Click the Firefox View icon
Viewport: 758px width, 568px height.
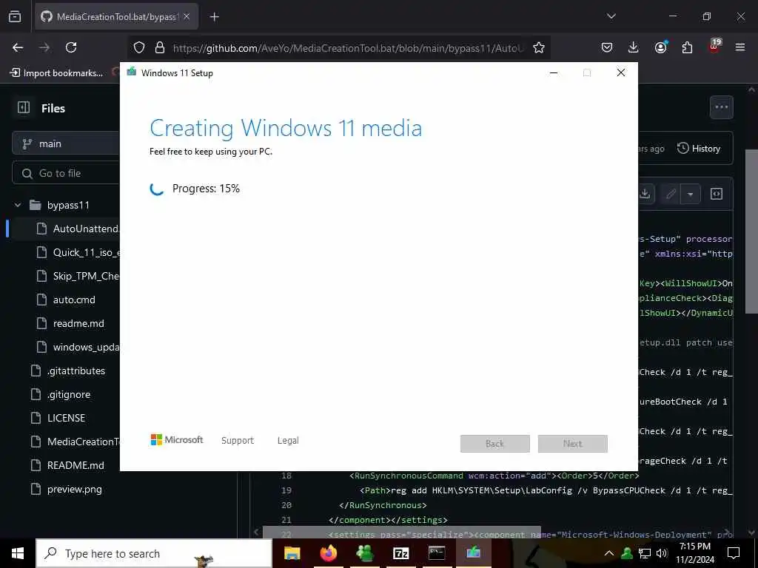click(15, 16)
